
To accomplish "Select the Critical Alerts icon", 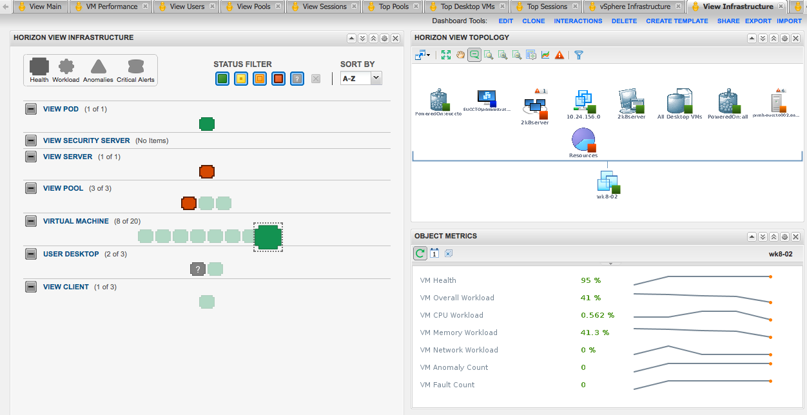I will click(135, 66).
